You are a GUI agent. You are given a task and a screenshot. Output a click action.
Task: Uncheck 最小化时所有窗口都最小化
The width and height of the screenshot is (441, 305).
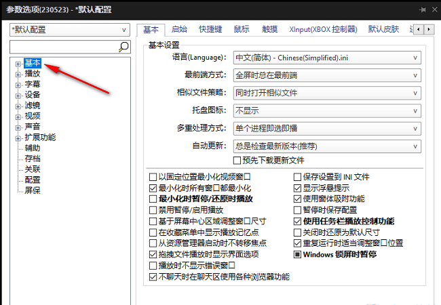(153, 188)
